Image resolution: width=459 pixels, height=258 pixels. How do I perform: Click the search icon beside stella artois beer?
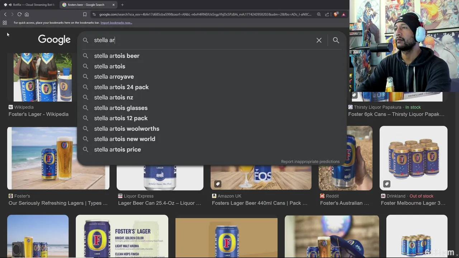[x=85, y=56]
